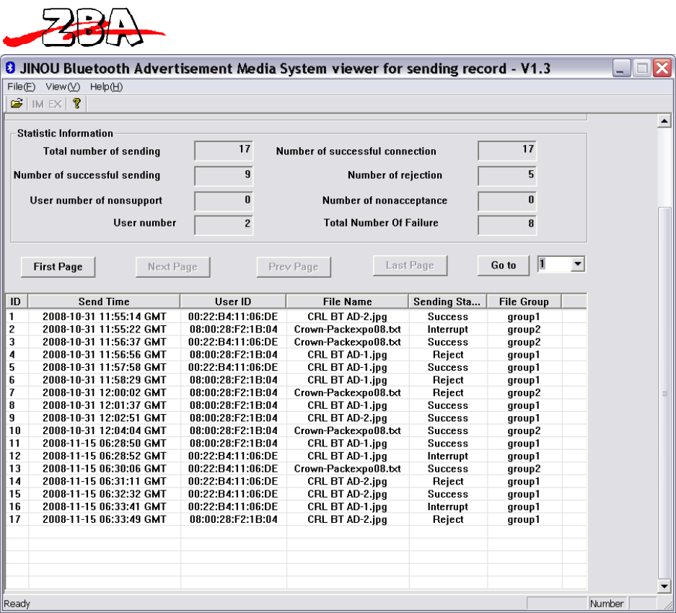Select send time 2008-11-15 06:28:52 GMT
The width and height of the screenshot is (676, 613).
[105, 456]
